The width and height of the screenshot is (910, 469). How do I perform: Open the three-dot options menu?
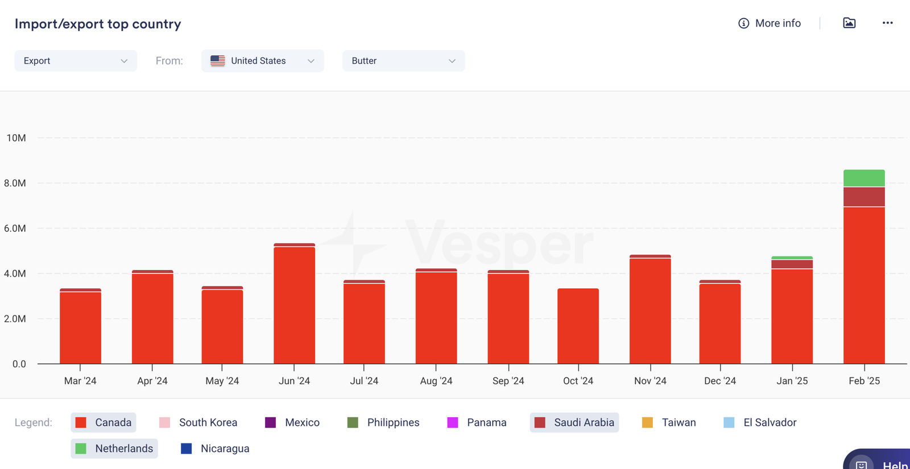(887, 23)
